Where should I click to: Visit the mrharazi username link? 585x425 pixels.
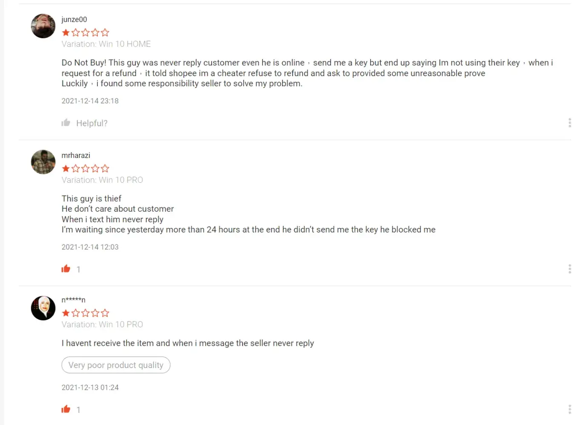76,156
